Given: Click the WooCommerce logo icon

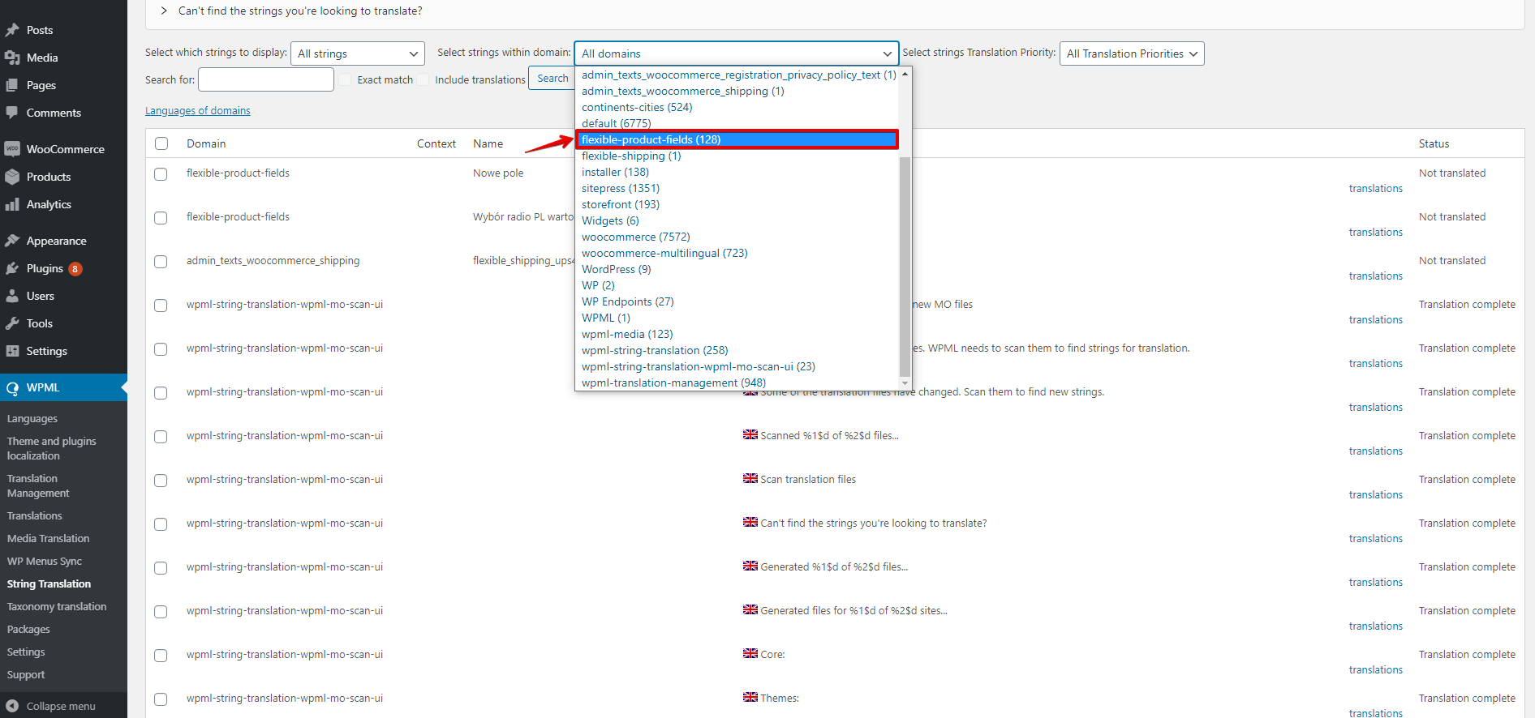Looking at the screenshot, I should (12, 149).
